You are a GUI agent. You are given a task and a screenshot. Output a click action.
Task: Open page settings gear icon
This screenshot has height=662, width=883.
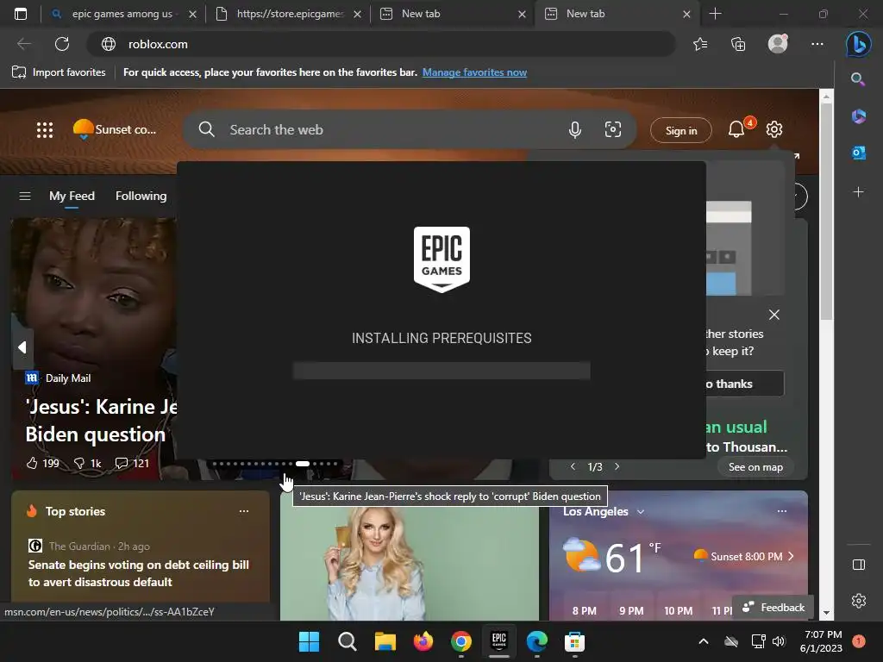774,129
